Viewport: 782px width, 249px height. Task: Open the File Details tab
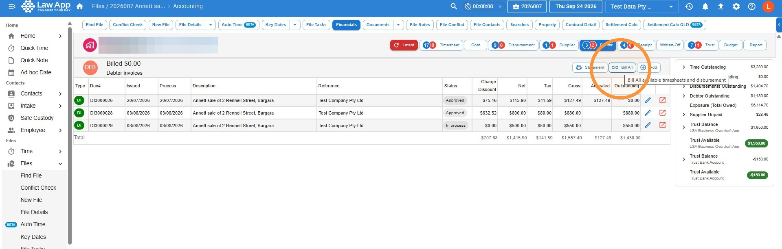(x=190, y=25)
